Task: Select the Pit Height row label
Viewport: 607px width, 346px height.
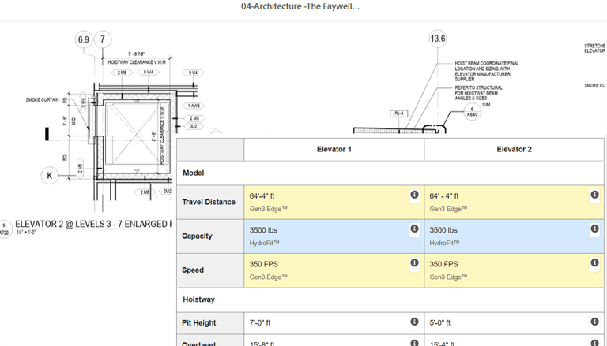Action: [x=198, y=323]
